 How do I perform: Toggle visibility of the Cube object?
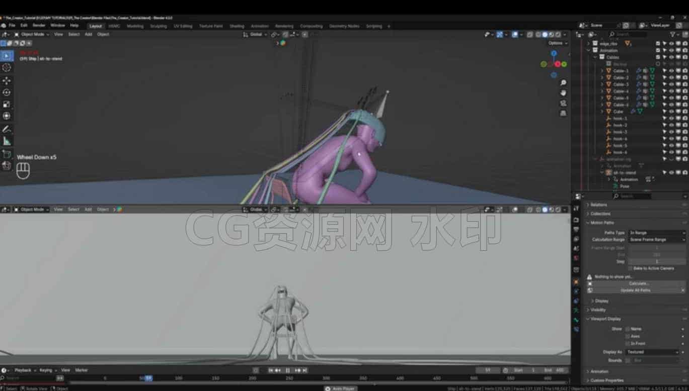click(x=671, y=112)
